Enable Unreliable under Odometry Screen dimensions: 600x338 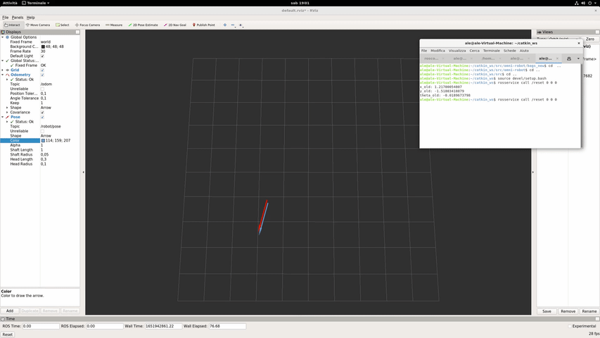(42, 89)
